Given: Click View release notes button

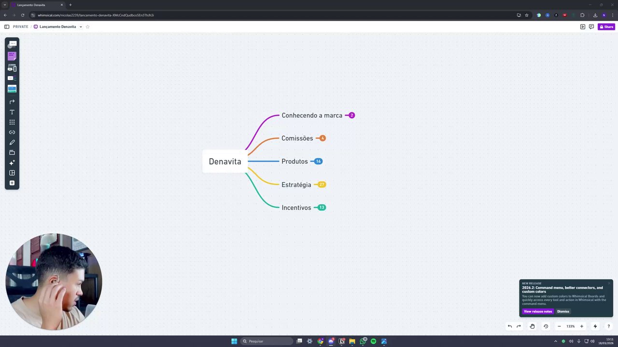Looking at the screenshot, I should (538, 311).
